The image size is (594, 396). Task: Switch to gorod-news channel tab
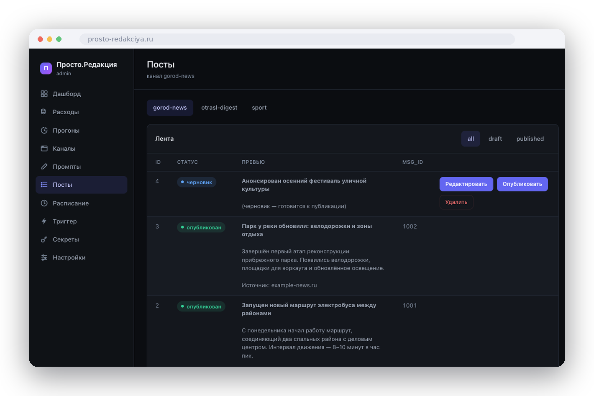pos(170,108)
